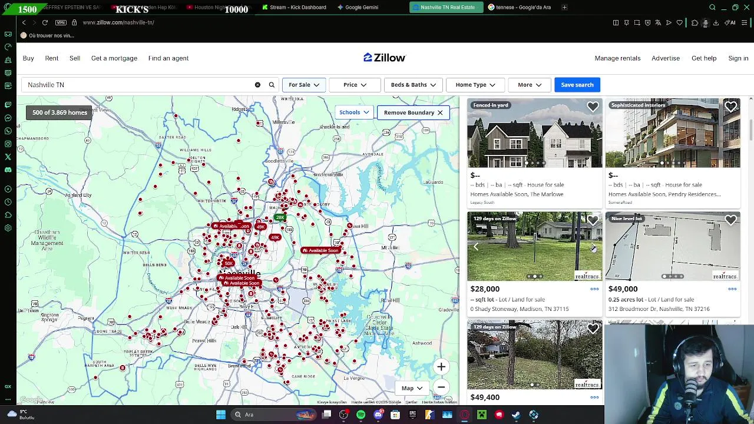Open the Fenced-in yard house photo

click(x=535, y=133)
